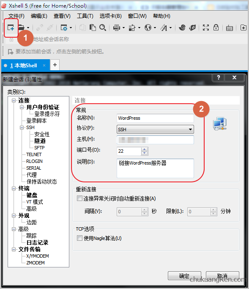
Task: Select 登录脚本 in the category tree
Action: 36,121
